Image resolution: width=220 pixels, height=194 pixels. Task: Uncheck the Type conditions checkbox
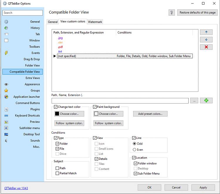point(56,138)
